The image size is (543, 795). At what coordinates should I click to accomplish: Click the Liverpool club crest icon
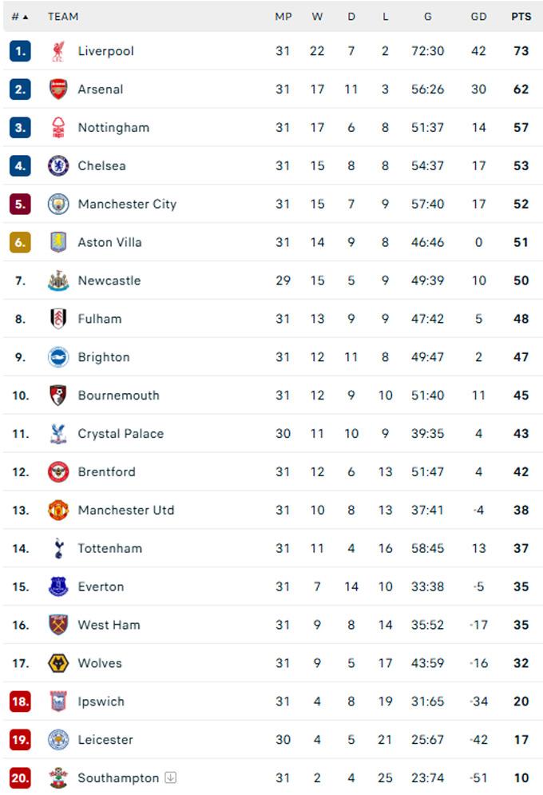(58, 51)
